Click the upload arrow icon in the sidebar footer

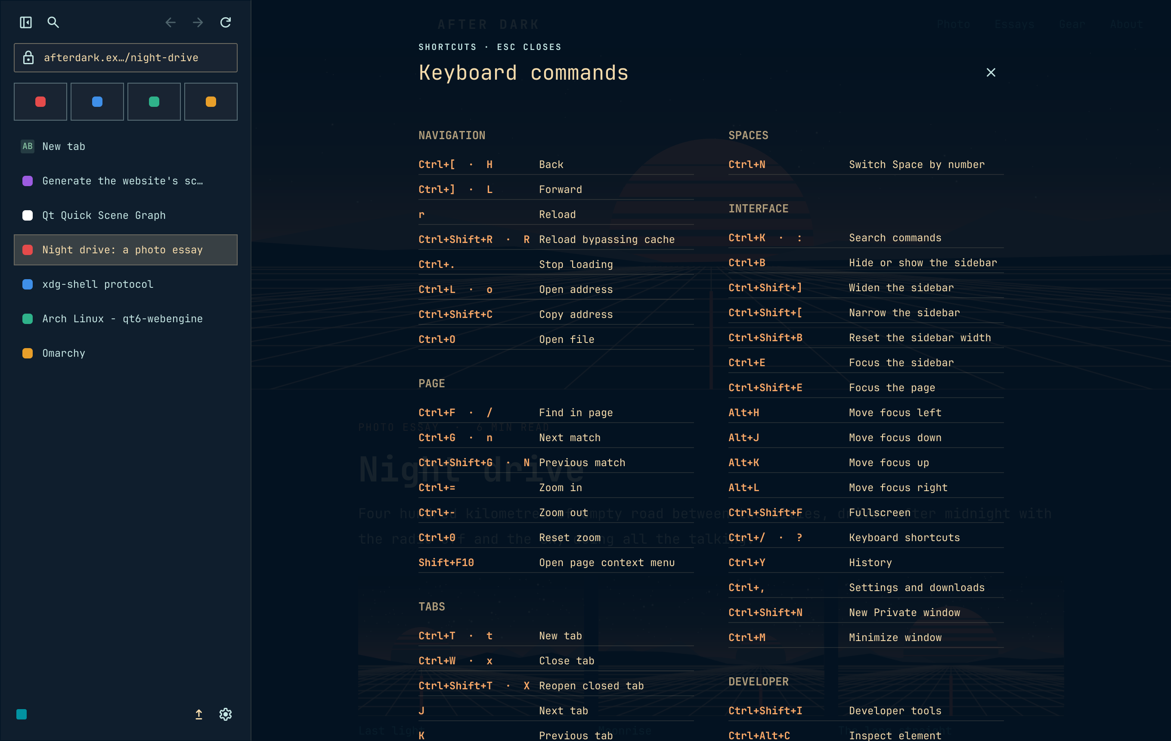[x=198, y=714]
